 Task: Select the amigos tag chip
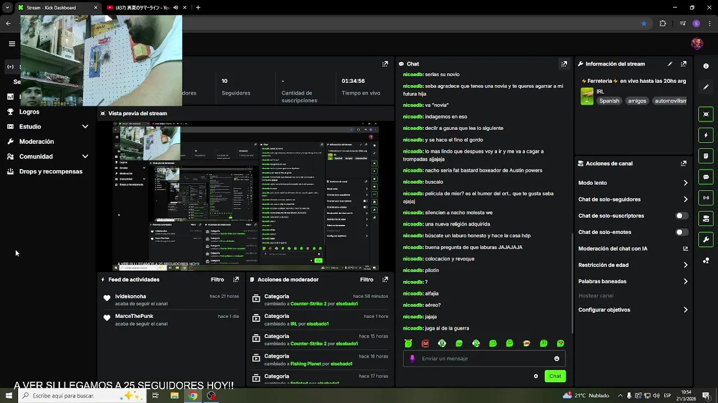click(637, 101)
